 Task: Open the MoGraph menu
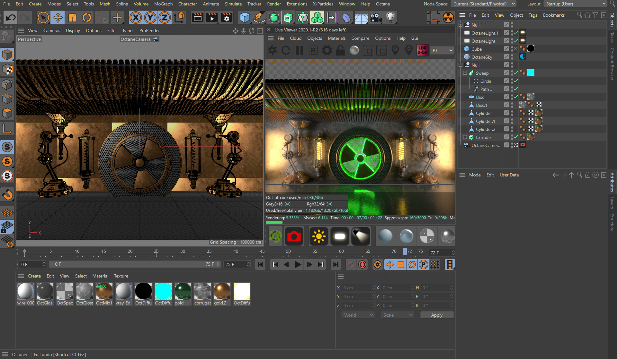[x=163, y=4]
